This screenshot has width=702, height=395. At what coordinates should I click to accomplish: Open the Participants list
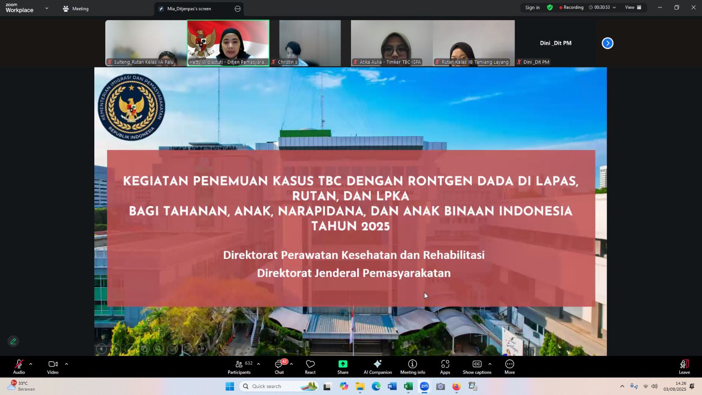click(x=239, y=366)
